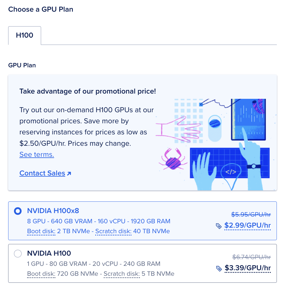
Task: Reveal Boot disk details for the NVIDIA H100 plan
Action: (x=41, y=274)
